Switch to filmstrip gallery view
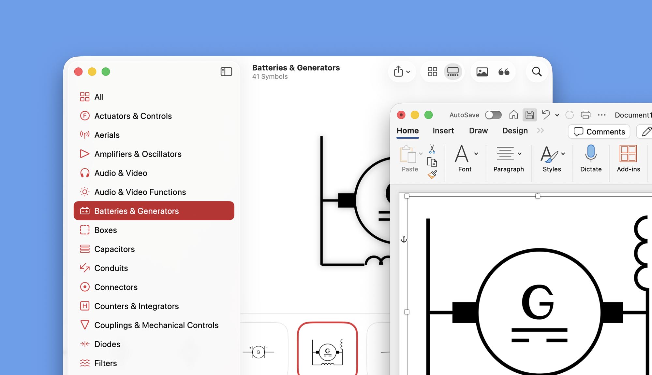The width and height of the screenshot is (652, 375). point(453,72)
